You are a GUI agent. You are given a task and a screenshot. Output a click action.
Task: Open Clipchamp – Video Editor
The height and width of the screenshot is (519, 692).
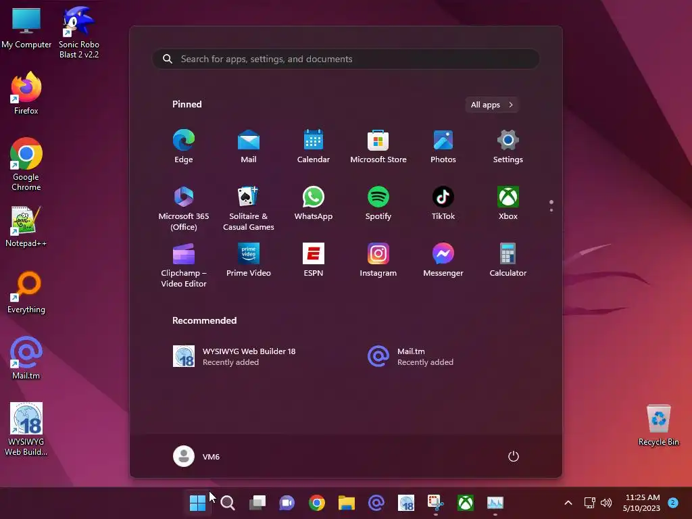pos(184,266)
